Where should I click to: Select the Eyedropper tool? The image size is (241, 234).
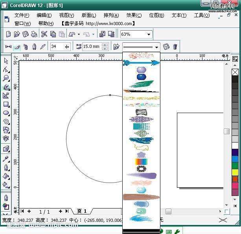click(6, 159)
